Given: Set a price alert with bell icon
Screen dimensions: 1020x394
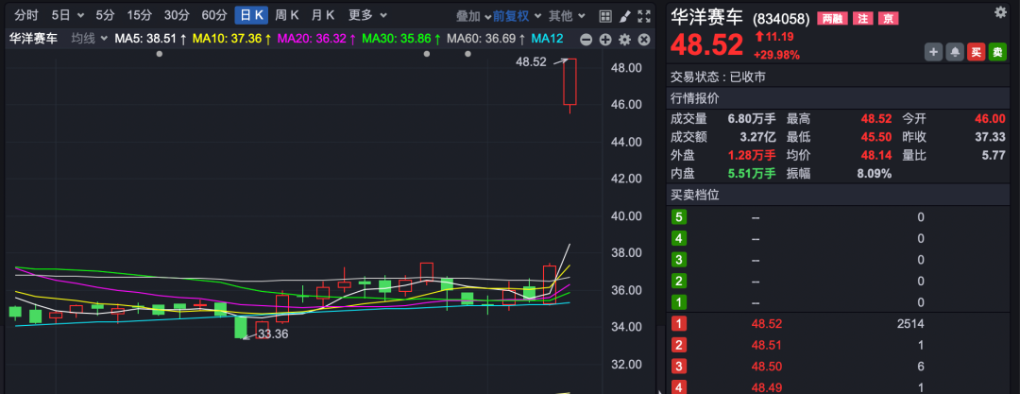Looking at the screenshot, I should pyautogui.click(x=955, y=52).
